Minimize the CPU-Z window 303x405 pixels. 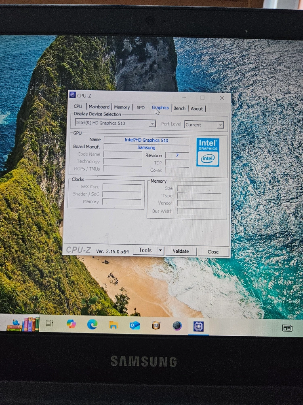click(x=184, y=97)
